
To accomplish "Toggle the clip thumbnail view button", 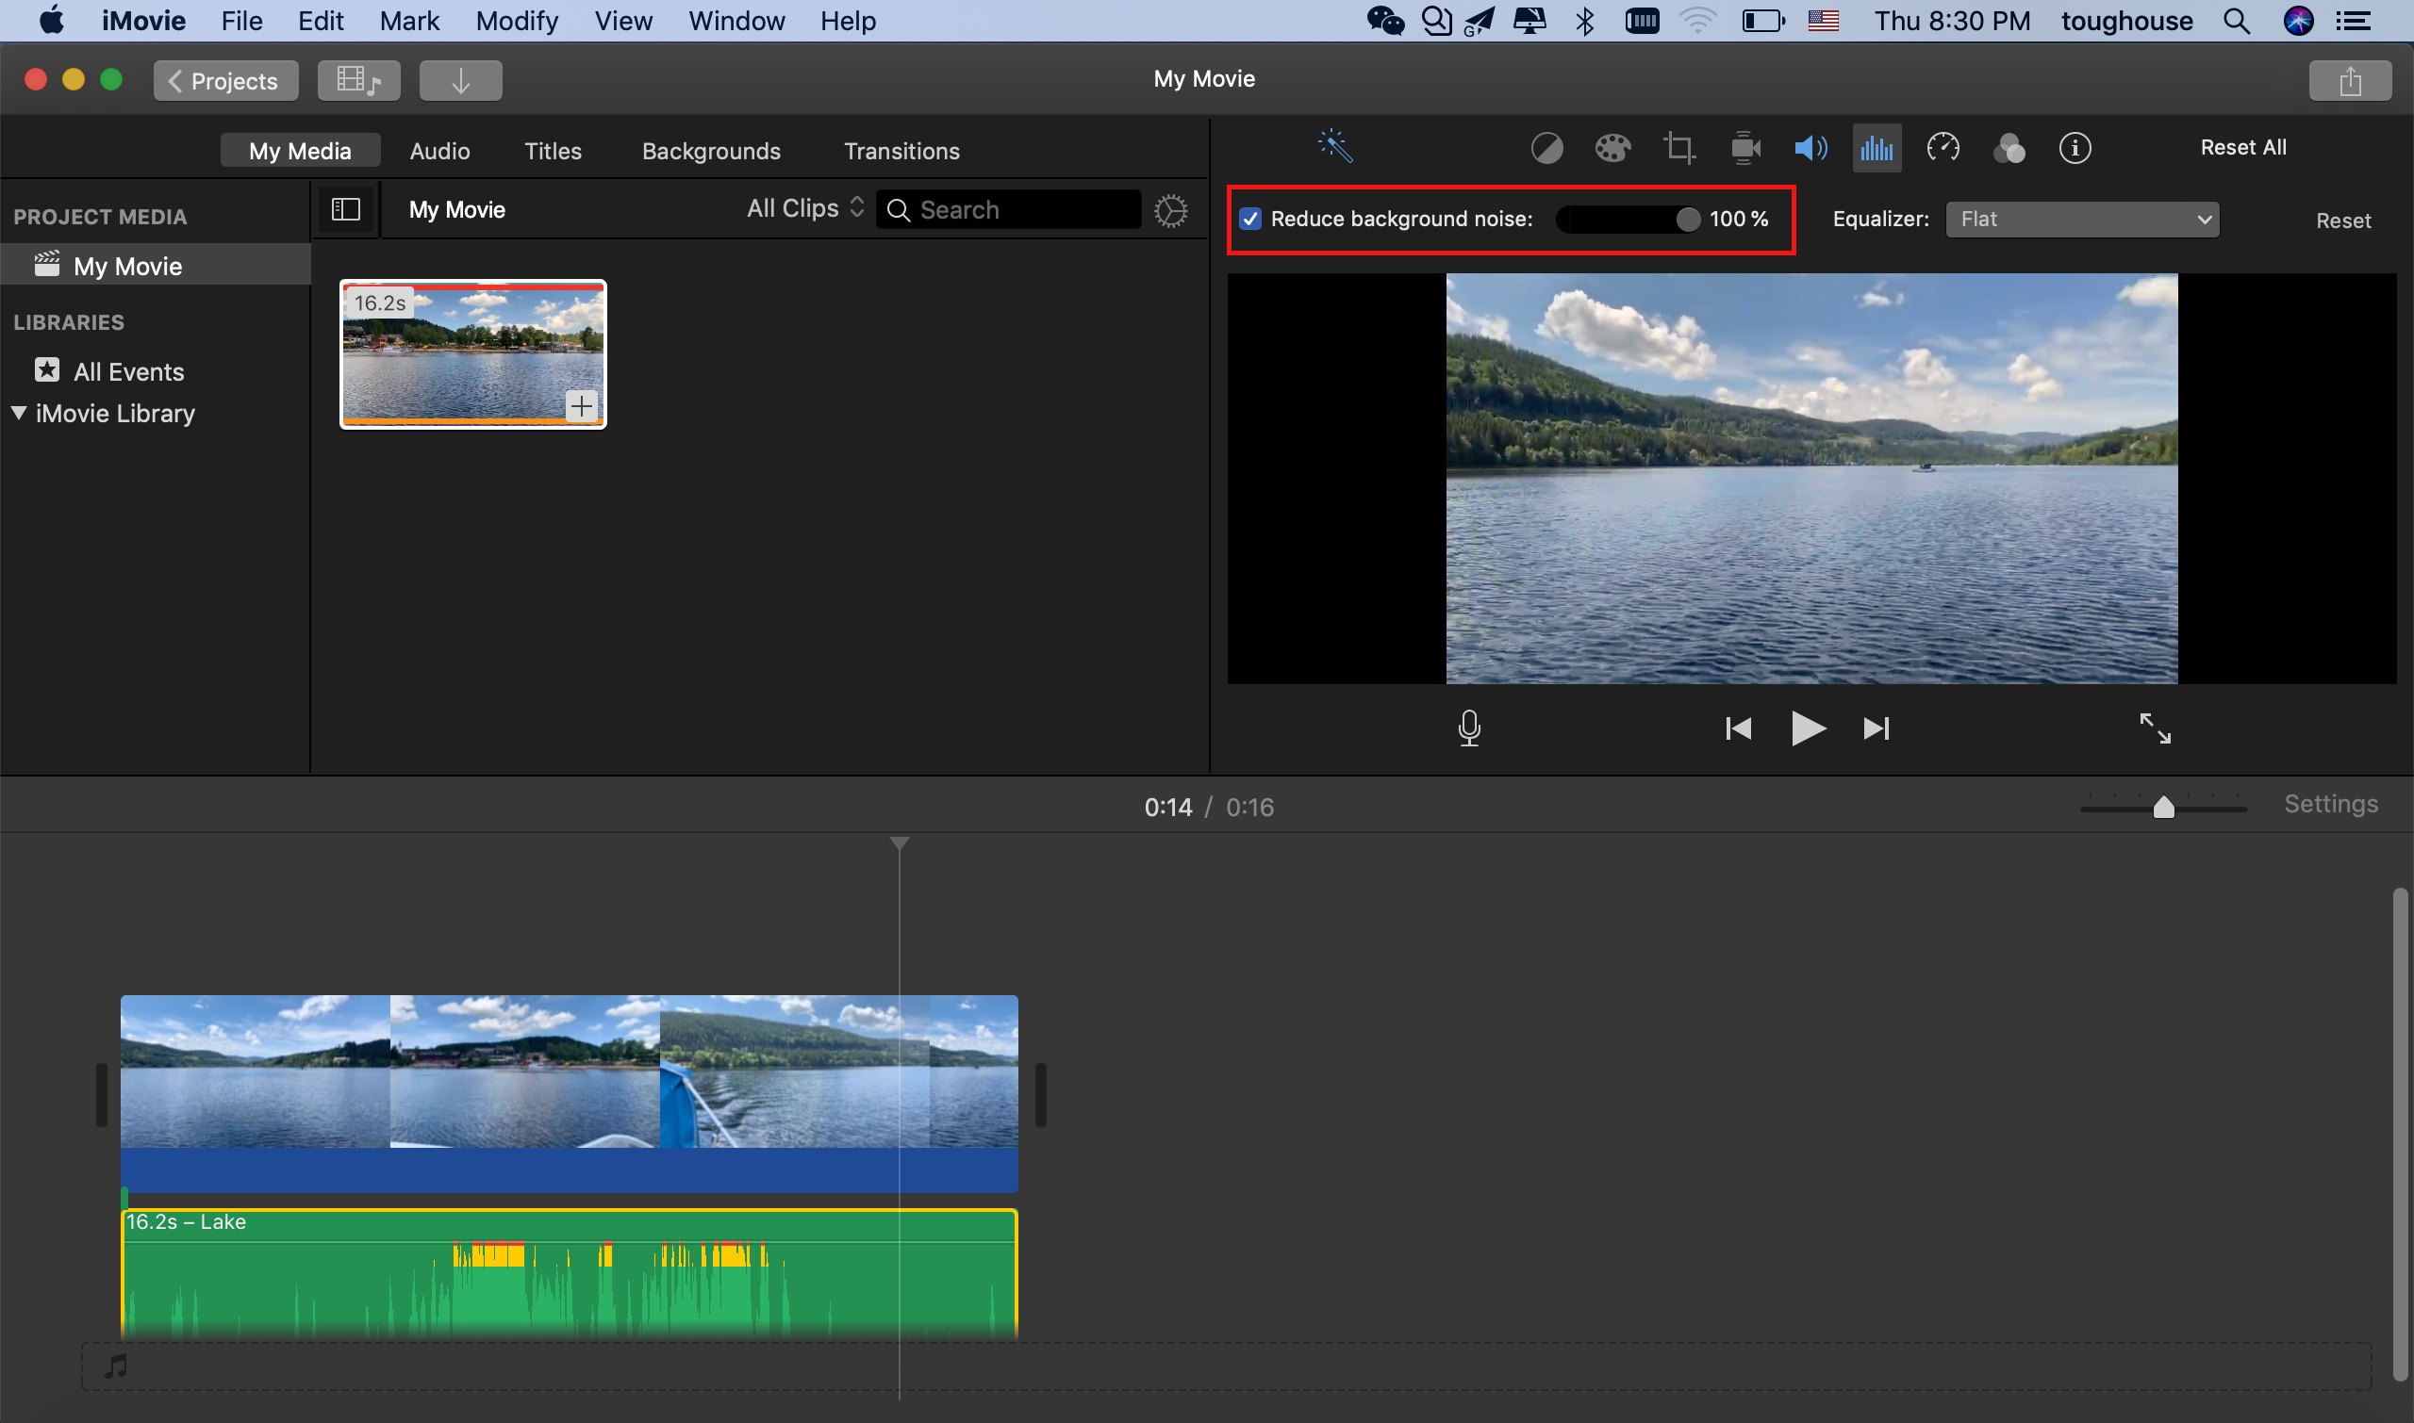I will 346,208.
